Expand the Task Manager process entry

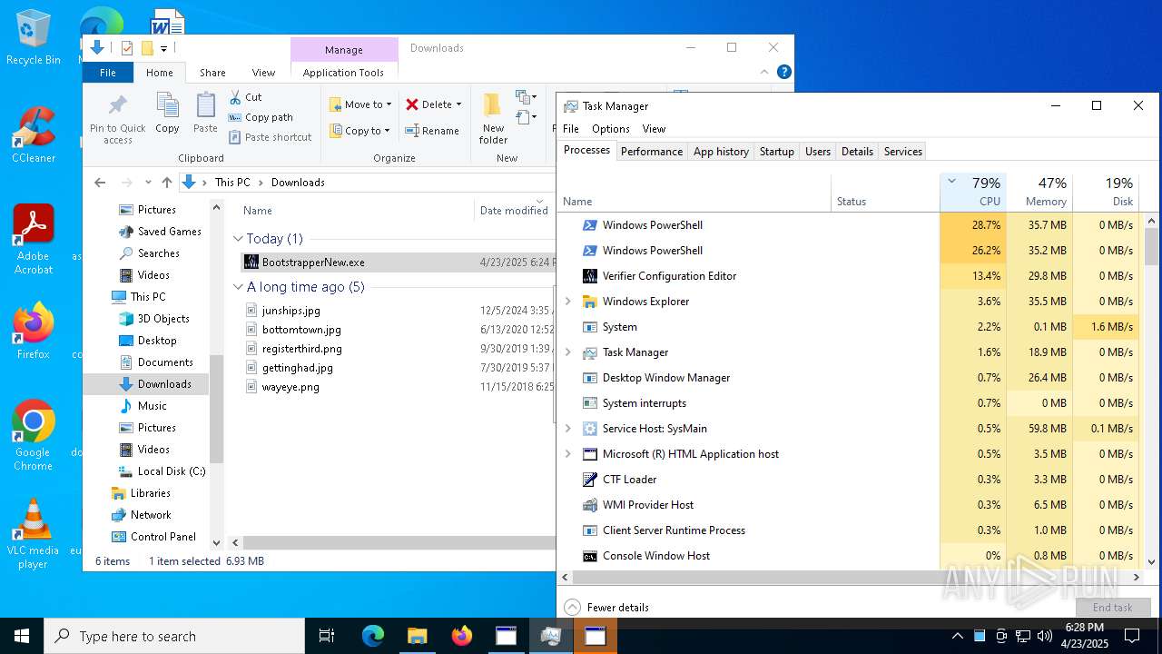[x=568, y=352]
